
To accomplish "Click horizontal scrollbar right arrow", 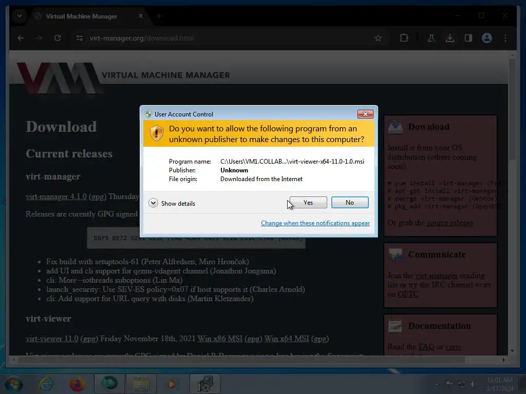I will pos(503,360).
